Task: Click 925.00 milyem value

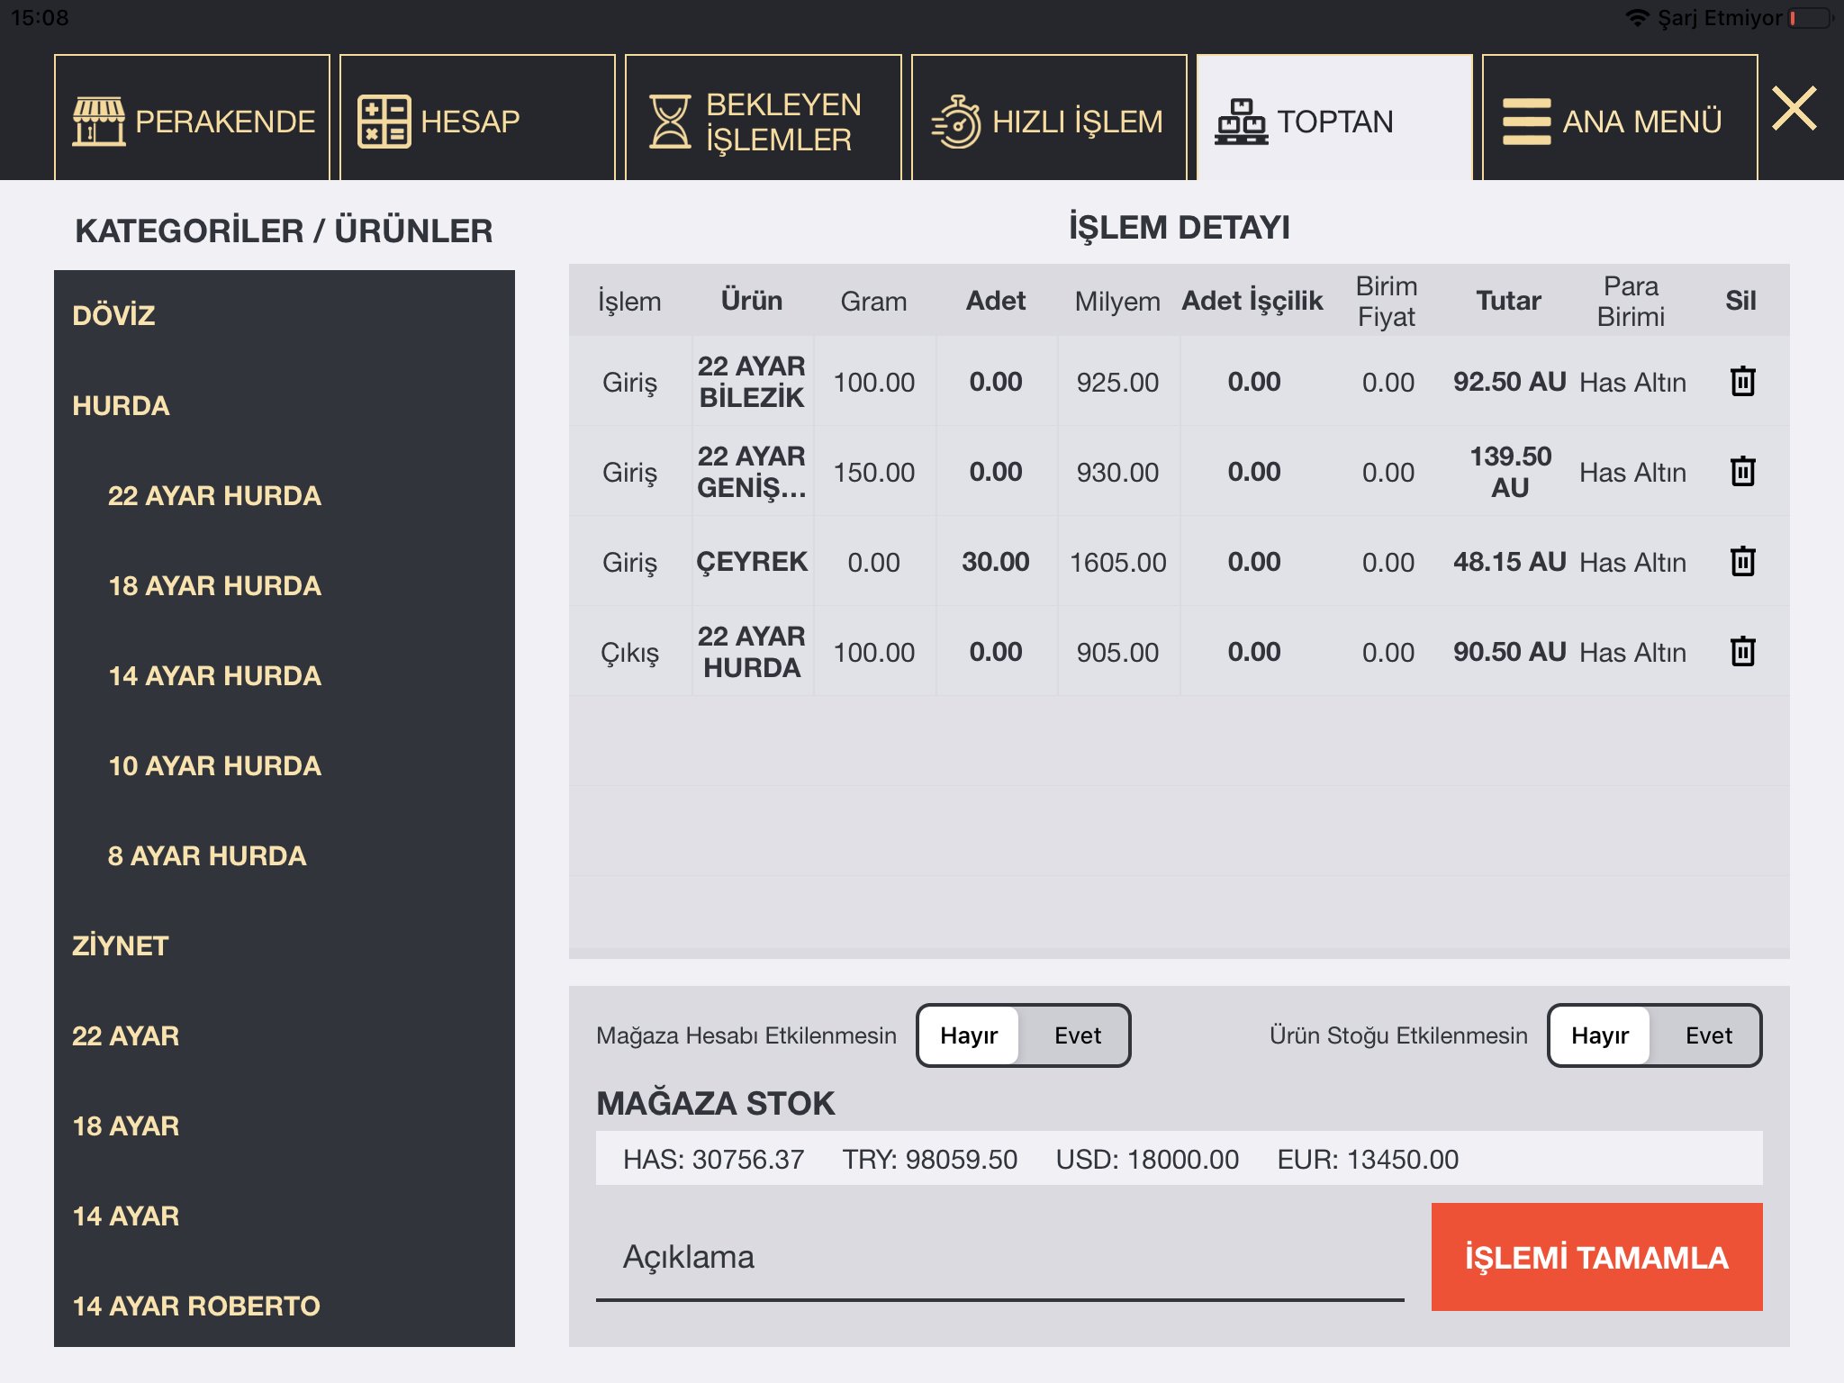Action: point(1117,382)
